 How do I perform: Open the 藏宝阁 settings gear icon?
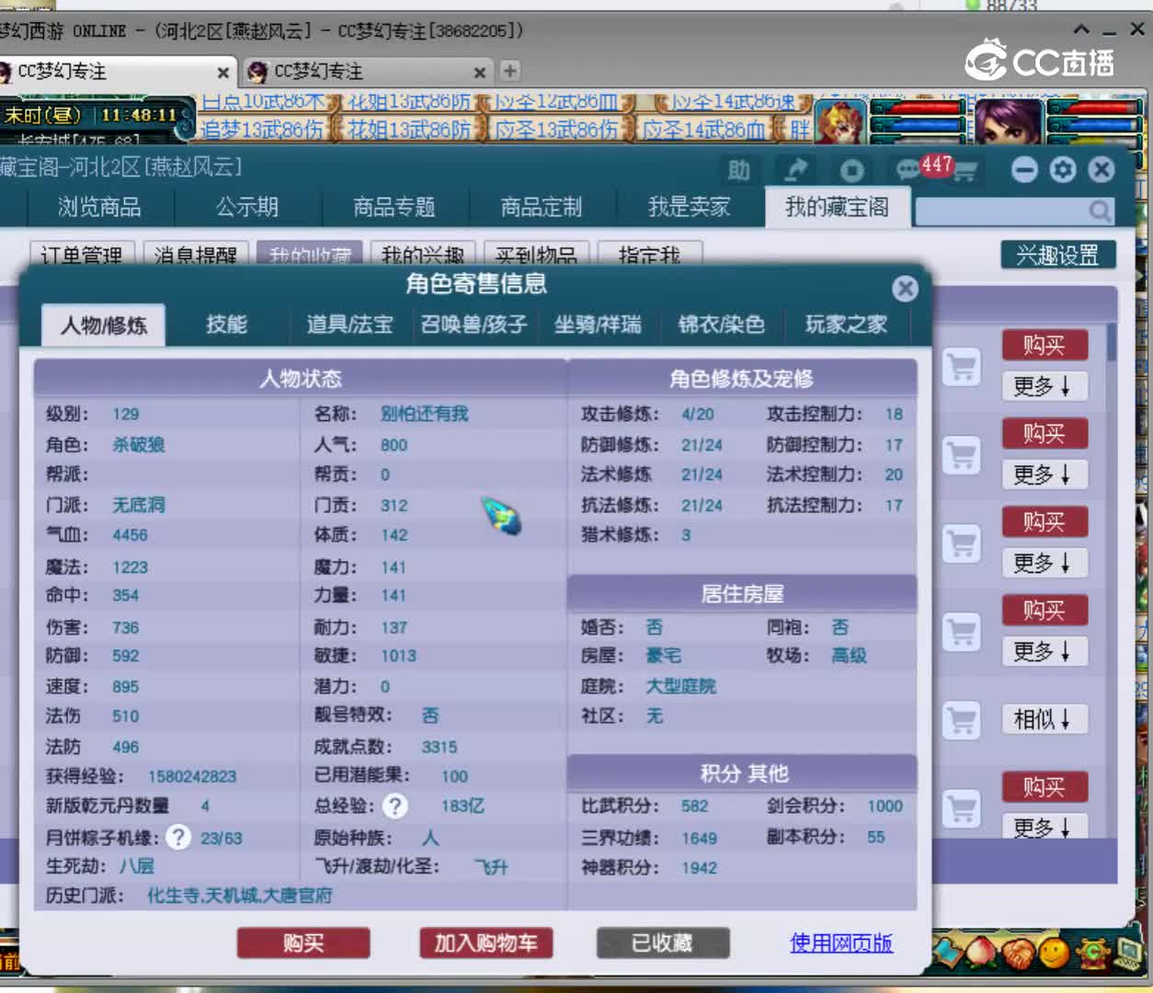(1063, 169)
